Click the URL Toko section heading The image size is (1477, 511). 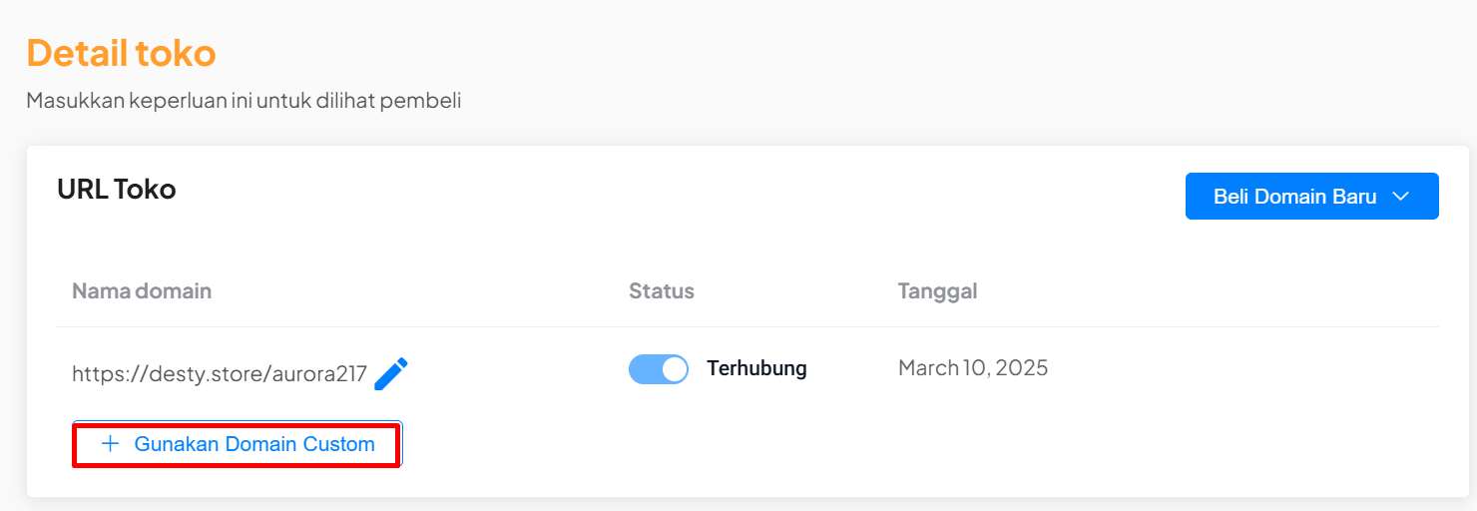[117, 189]
